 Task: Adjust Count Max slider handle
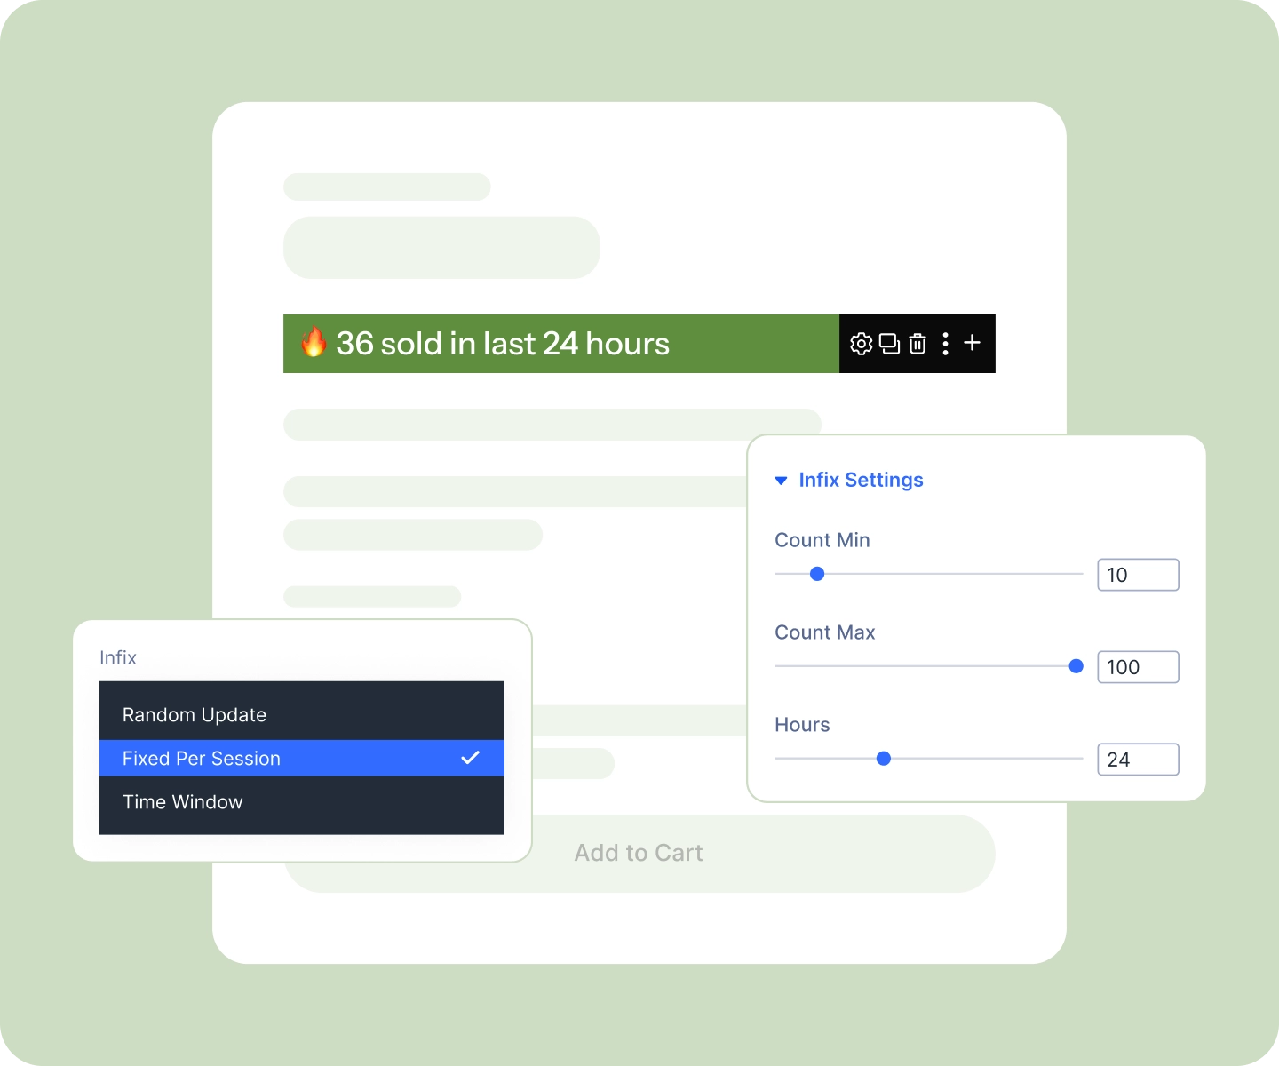click(x=1076, y=666)
